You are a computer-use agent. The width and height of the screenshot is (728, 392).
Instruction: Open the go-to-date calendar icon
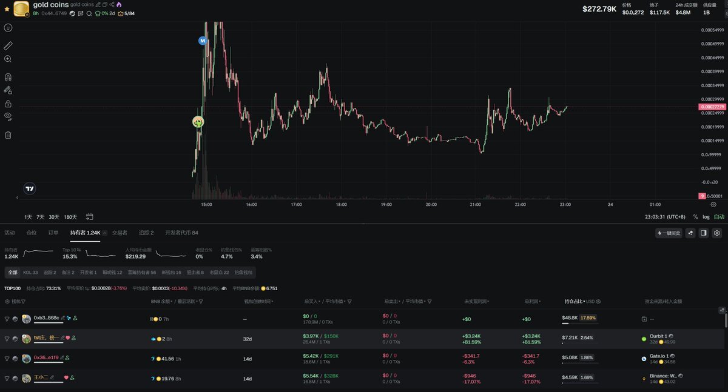coord(90,216)
